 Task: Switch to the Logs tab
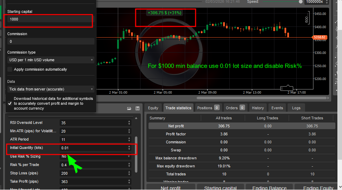[x=296, y=108]
